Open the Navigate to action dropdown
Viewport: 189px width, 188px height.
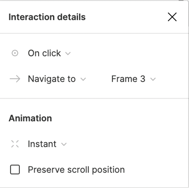pyautogui.click(x=57, y=79)
